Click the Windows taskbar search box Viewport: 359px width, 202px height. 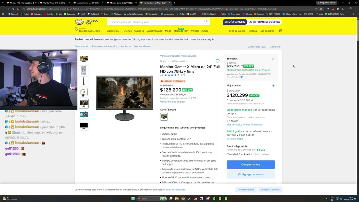(x=152, y=199)
